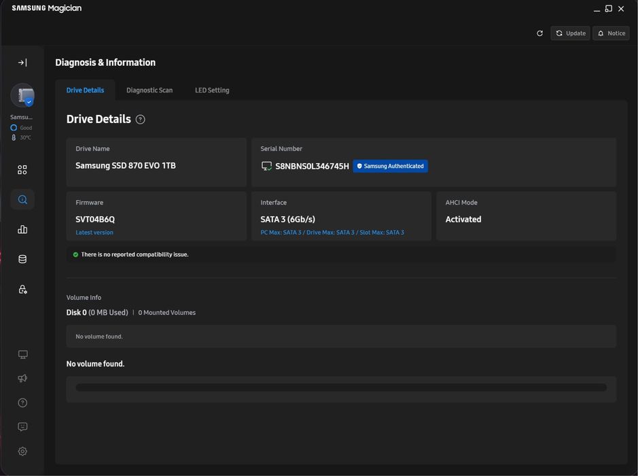This screenshot has width=638, height=476.
Task: Open the Notice button
Action: pyautogui.click(x=611, y=33)
